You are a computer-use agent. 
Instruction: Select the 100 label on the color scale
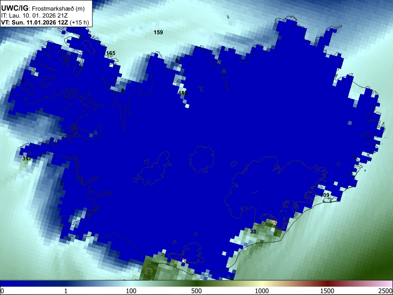point(131,291)
